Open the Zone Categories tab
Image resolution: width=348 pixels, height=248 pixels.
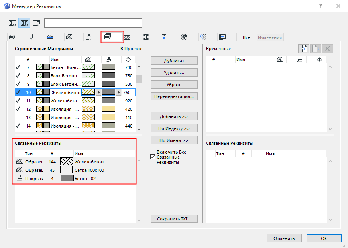click(x=165, y=37)
